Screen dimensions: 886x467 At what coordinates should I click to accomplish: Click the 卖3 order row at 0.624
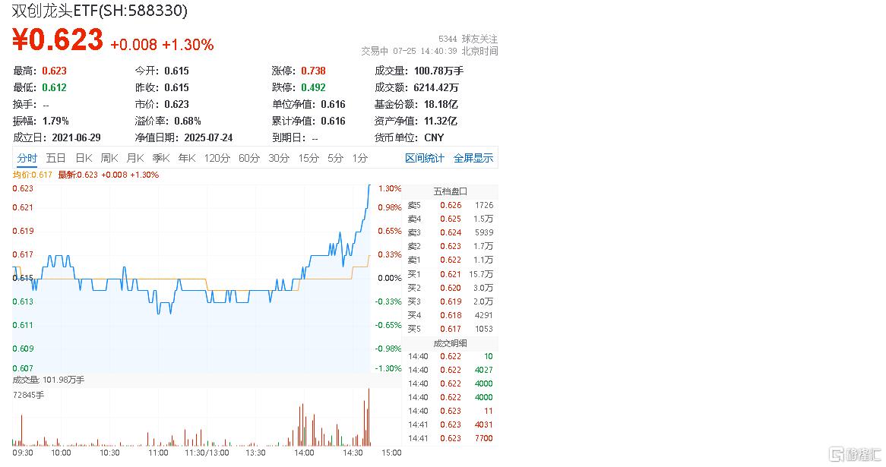pyautogui.click(x=451, y=232)
